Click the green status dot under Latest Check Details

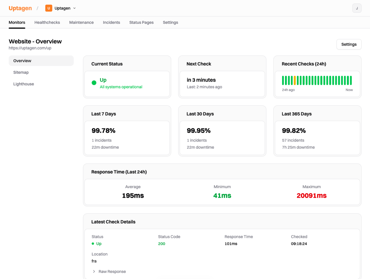pos(92,244)
